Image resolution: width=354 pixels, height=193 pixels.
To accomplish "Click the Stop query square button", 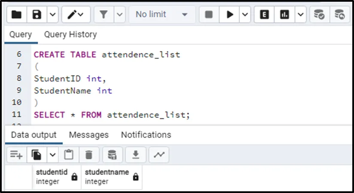I will [x=209, y=15].
